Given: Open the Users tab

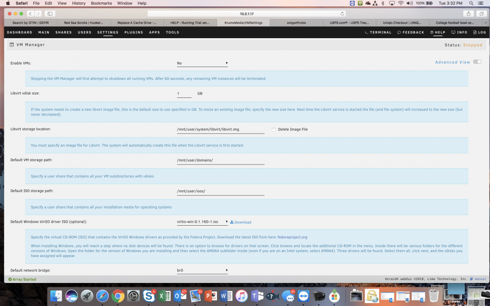Looking at the screenshot, I should pos(84,32).
